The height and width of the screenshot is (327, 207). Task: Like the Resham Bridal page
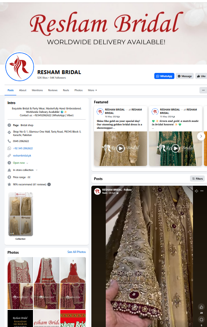click(201, 76)
